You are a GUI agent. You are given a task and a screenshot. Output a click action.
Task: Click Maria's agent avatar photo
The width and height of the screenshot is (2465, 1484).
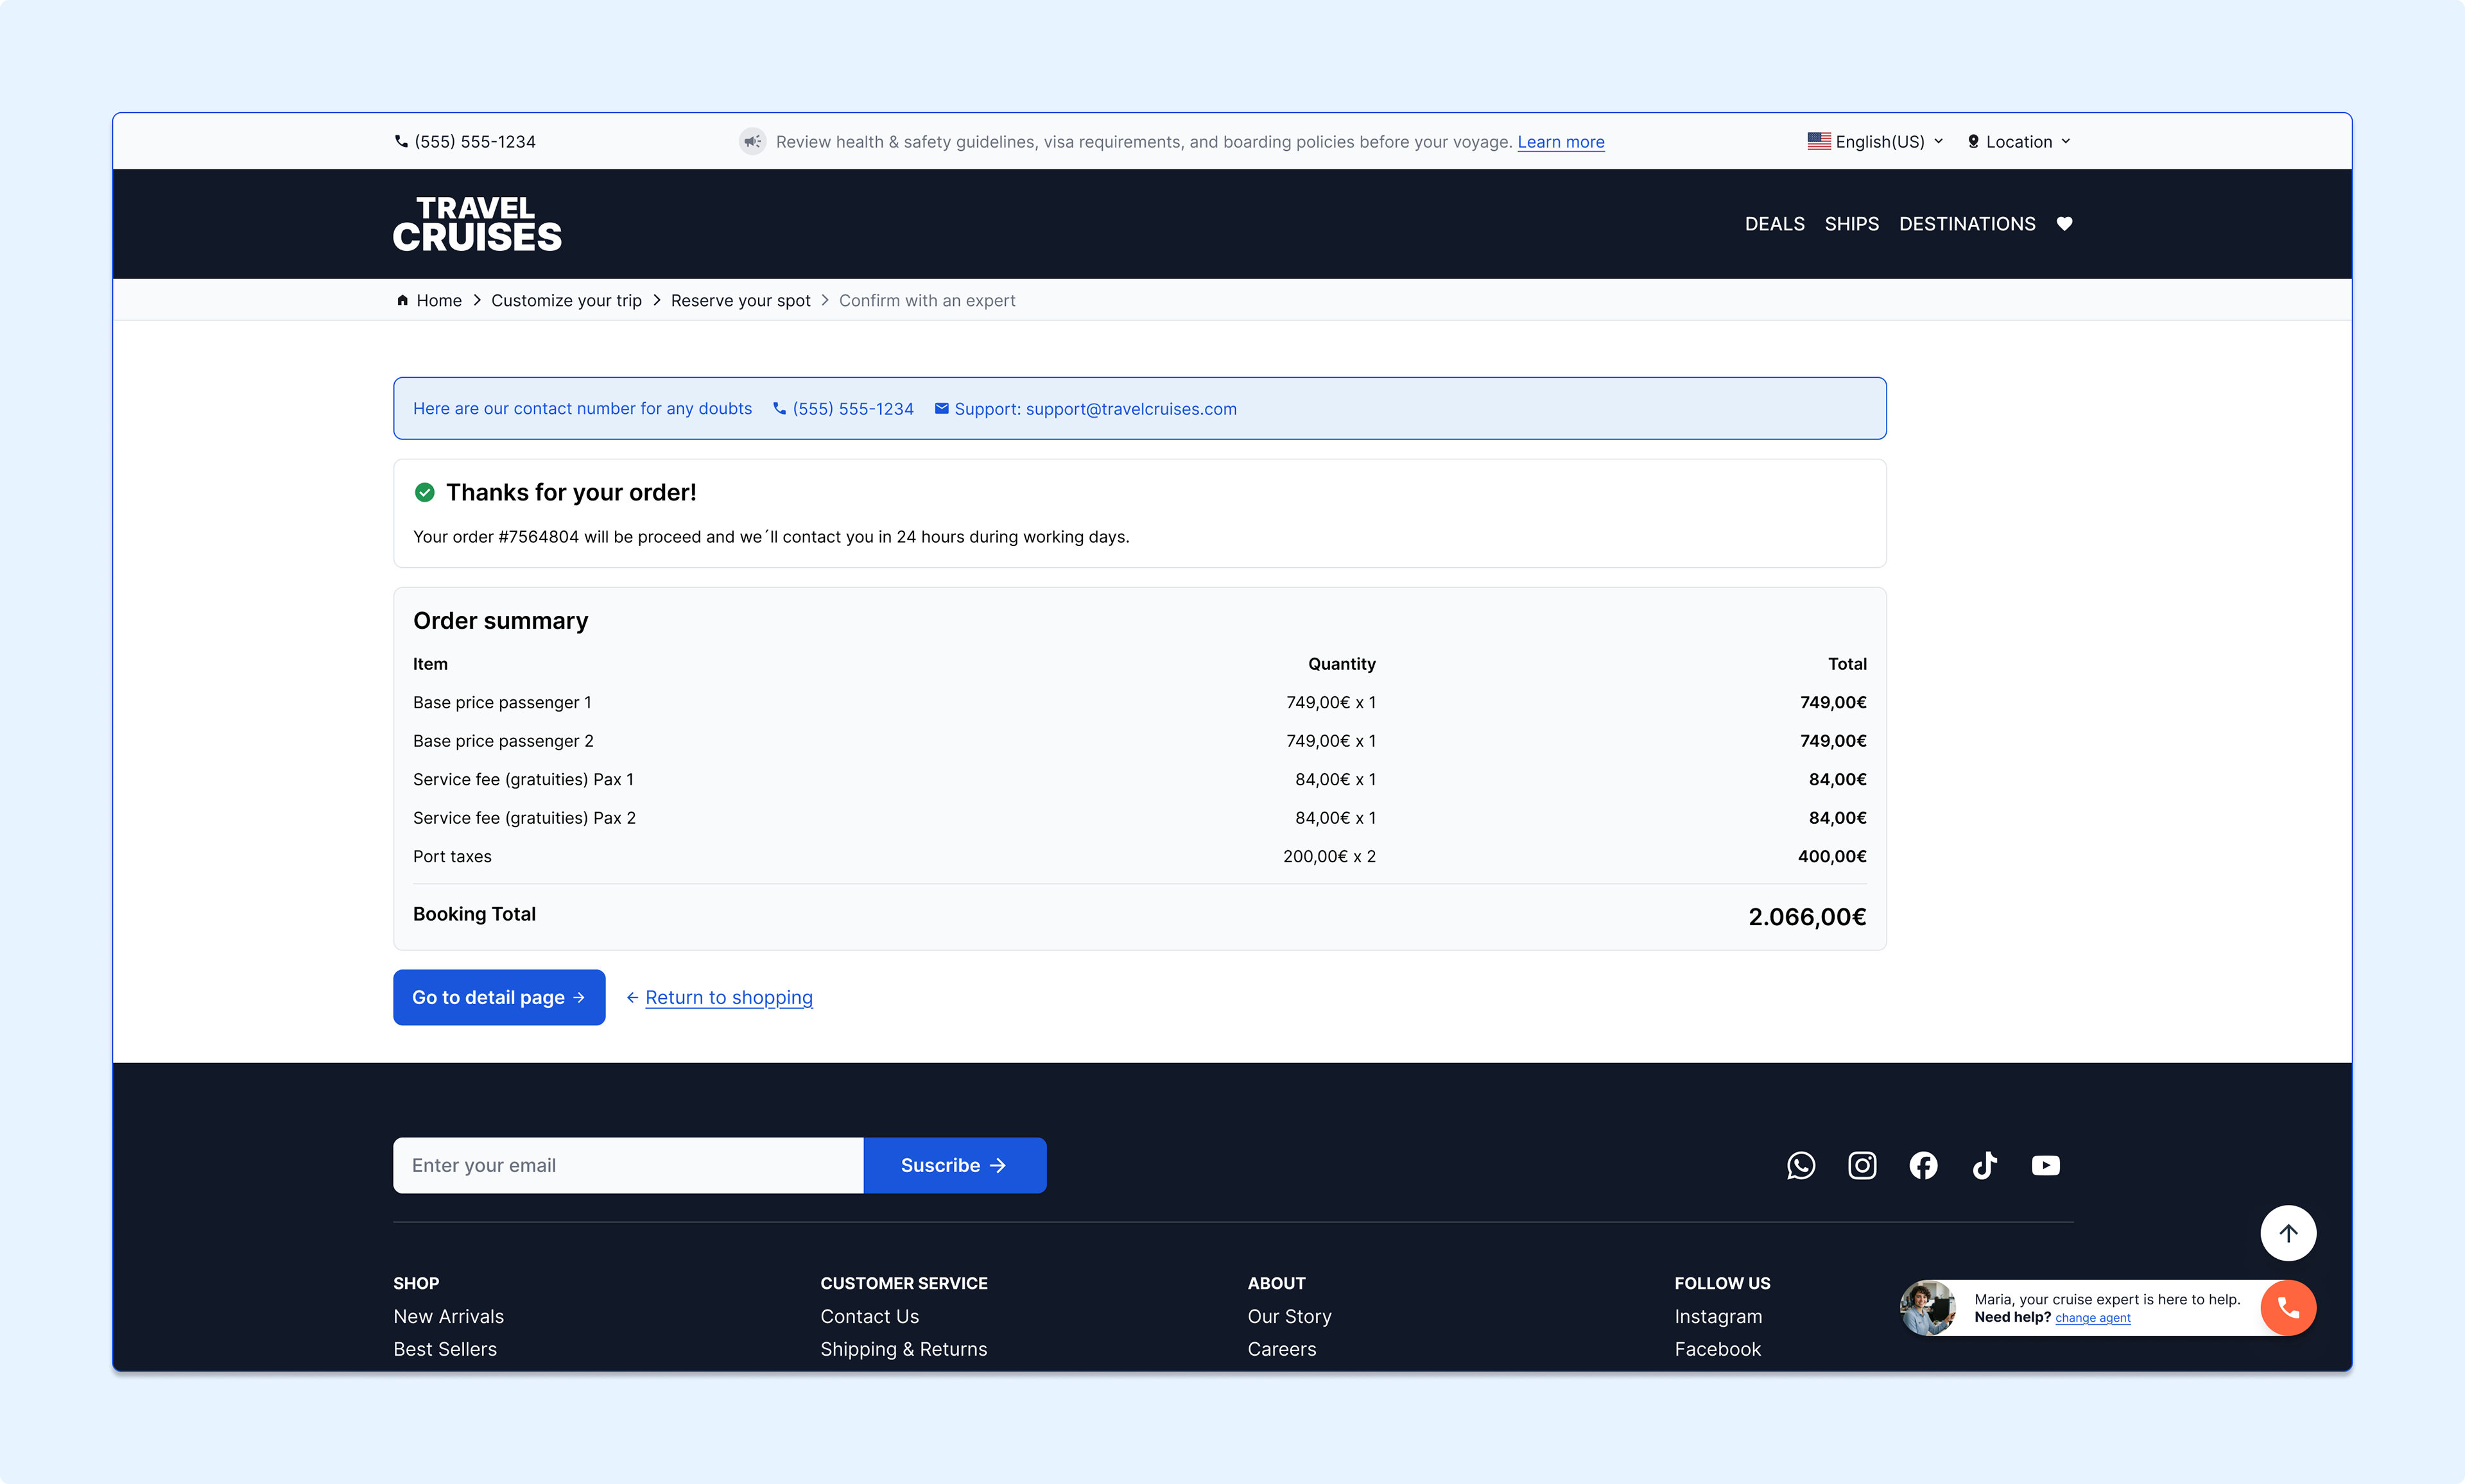click(x=1928, y=1308)
